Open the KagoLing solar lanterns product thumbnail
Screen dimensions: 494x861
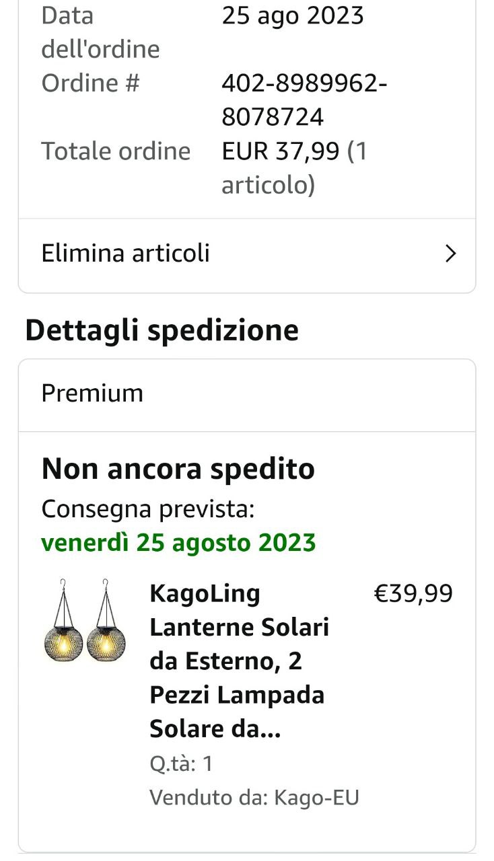click(x=85, y=620)
